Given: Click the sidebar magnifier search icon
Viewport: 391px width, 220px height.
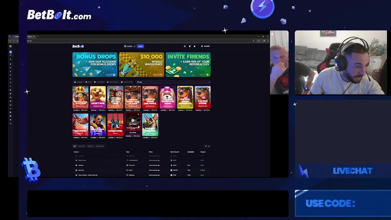Looking at the screenshot, I should (10, 59).
